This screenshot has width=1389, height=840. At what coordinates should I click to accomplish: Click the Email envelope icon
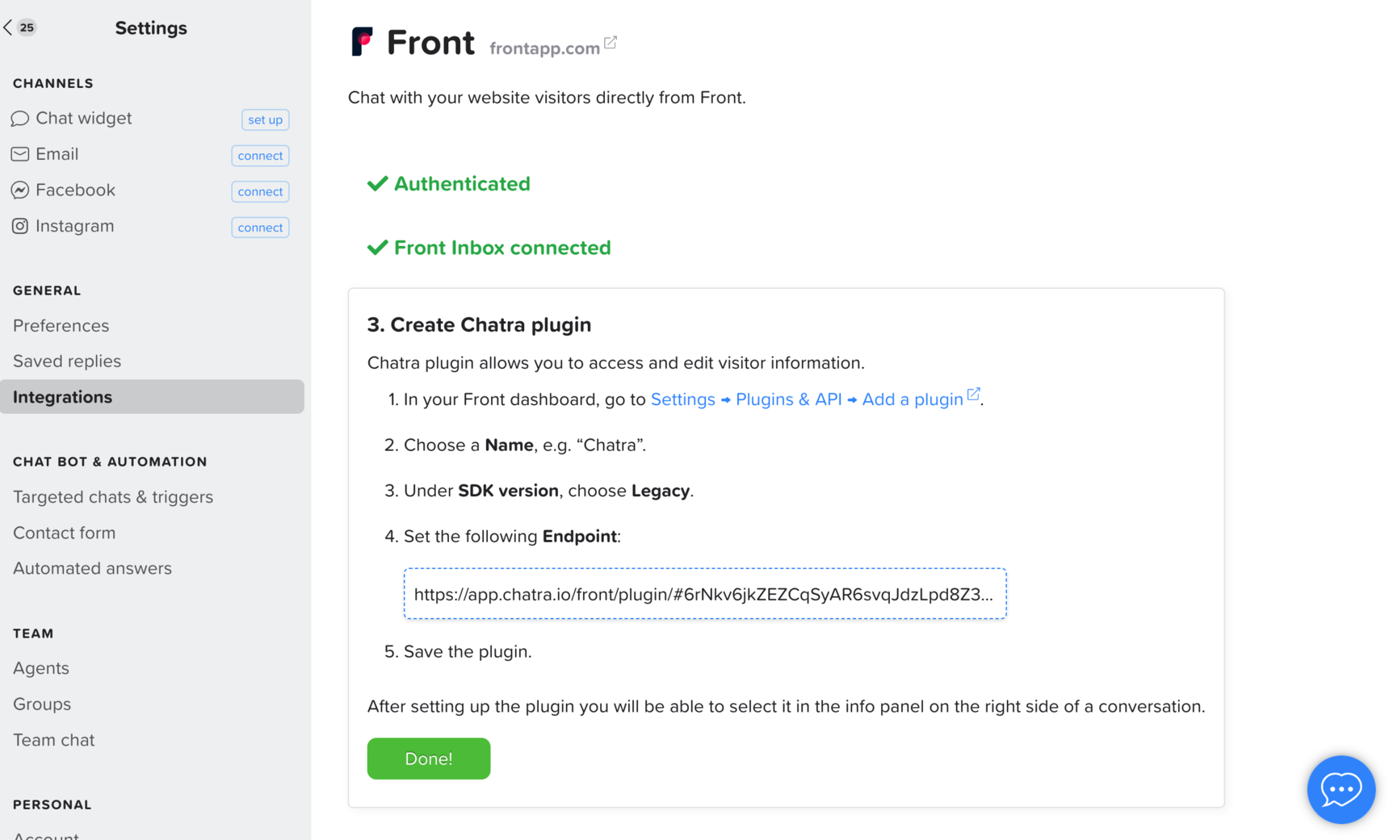pos(20,154)
